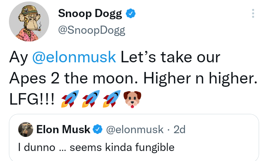Click the middle rocket emoji
This screenshot has width=268, height=161.
click(x=92, y=100)
